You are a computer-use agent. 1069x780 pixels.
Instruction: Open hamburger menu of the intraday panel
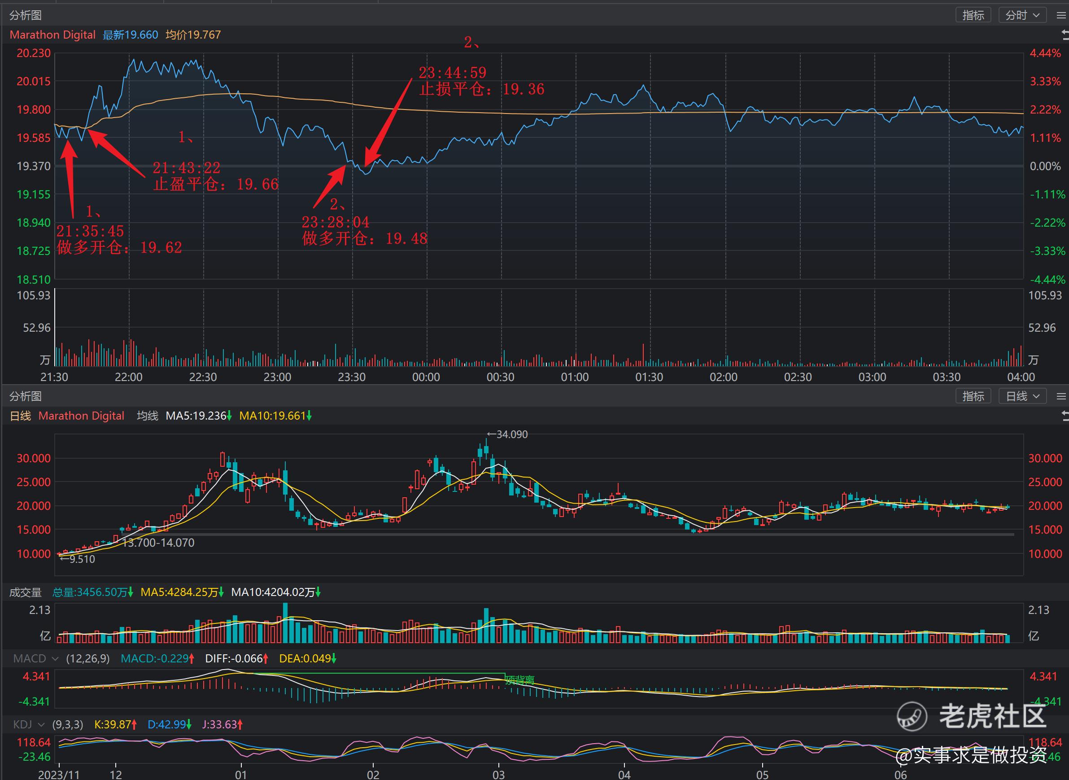point(1061,15)
